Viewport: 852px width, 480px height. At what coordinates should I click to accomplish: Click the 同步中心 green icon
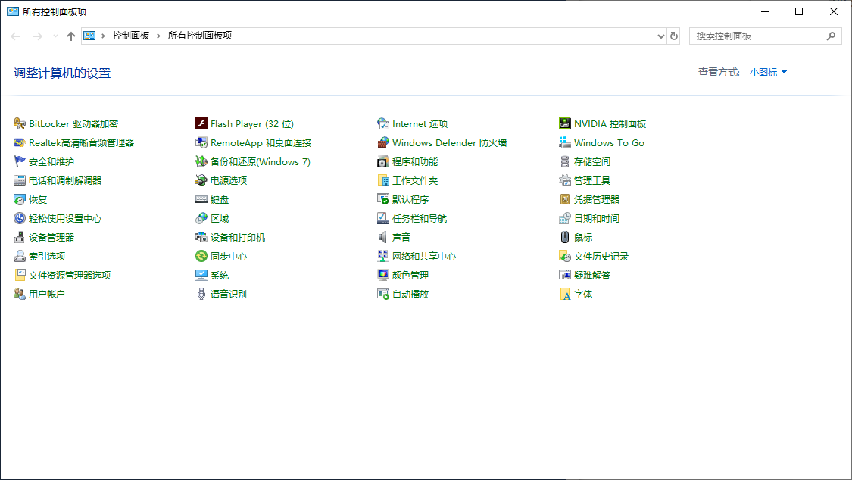(201, 257)
